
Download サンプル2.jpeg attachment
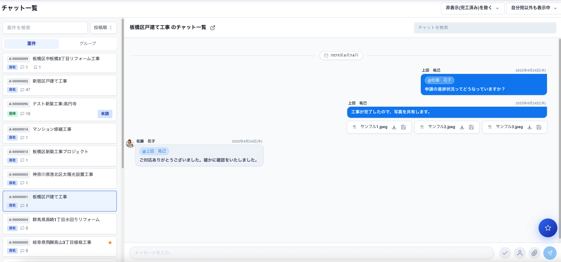click(462, 127)
